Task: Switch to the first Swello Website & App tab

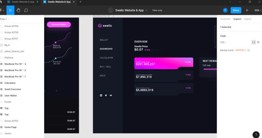Action: point(23,2)
